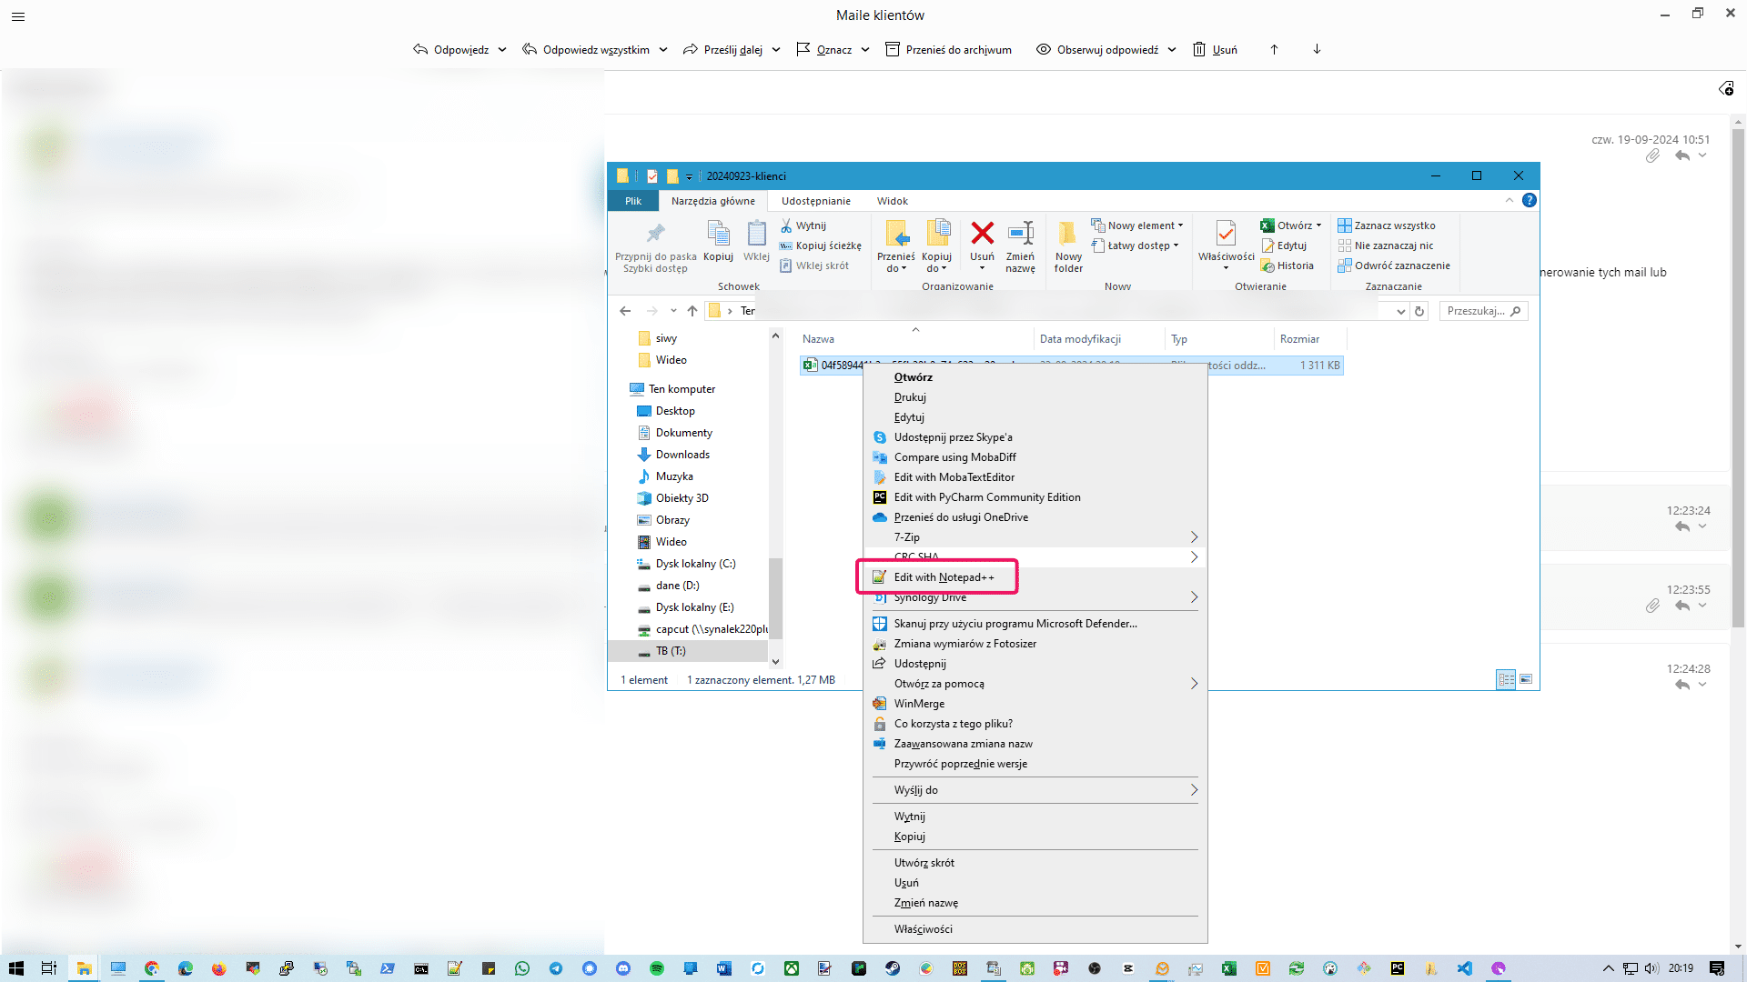Open the Oznacz dropdown arrow
Screen dimensions: 1747x982
click(x=865, y=49)
